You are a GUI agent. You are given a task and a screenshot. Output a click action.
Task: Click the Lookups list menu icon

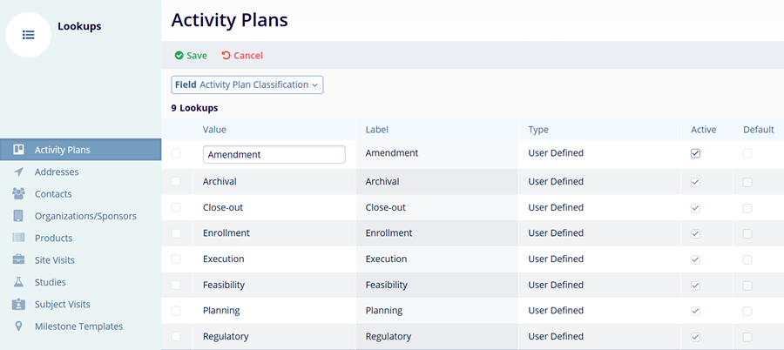(x=29, y=35)
